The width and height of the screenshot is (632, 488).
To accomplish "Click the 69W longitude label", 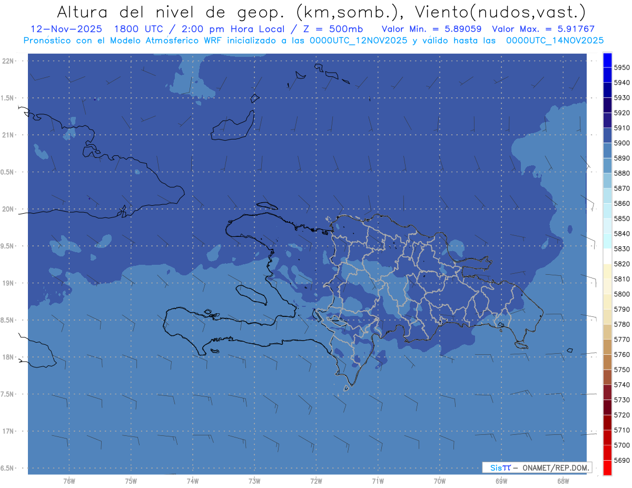I will click(x=501, y=482).
